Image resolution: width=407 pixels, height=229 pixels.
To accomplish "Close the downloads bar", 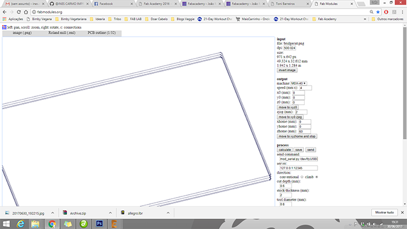I will point(402,212).
